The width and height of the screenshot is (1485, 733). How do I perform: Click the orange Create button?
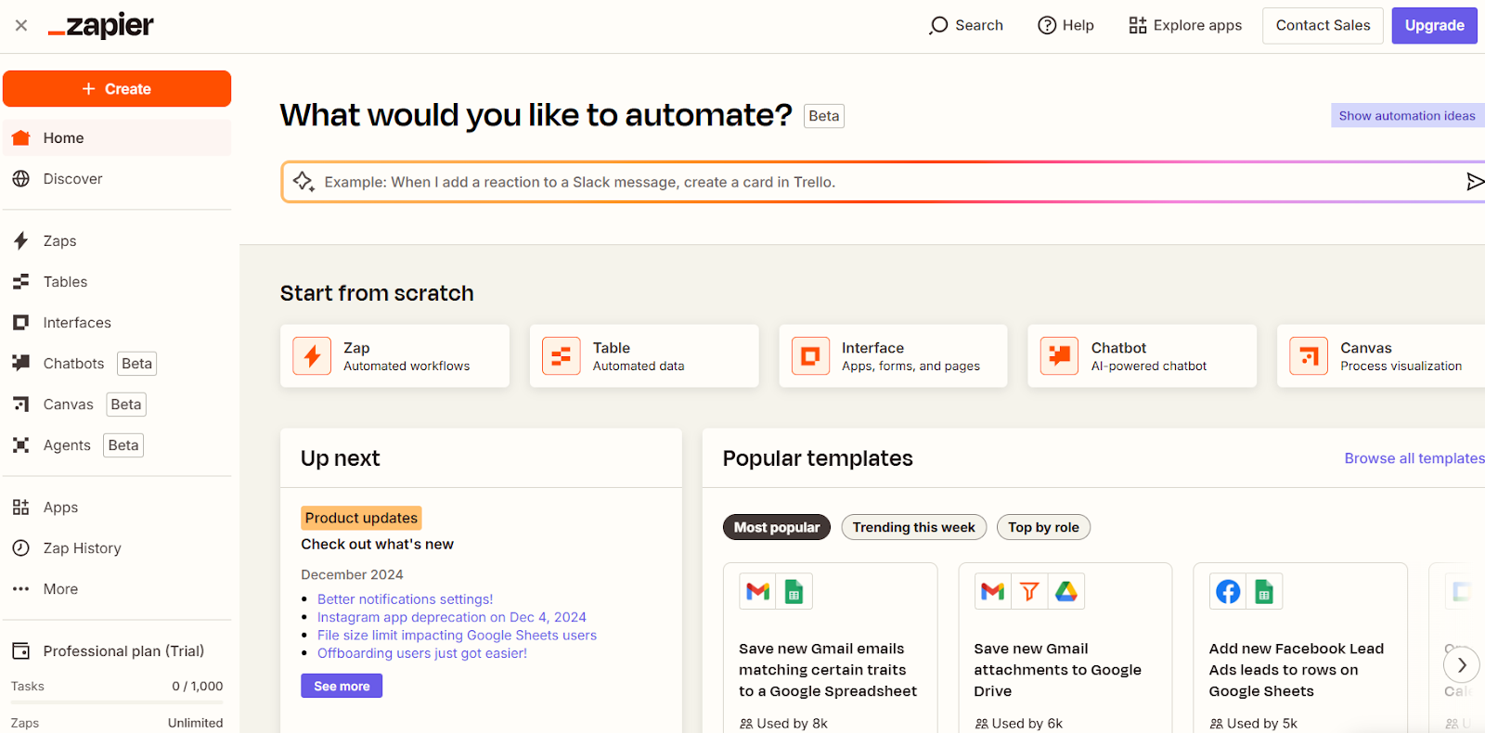click(x=117, y=89)
